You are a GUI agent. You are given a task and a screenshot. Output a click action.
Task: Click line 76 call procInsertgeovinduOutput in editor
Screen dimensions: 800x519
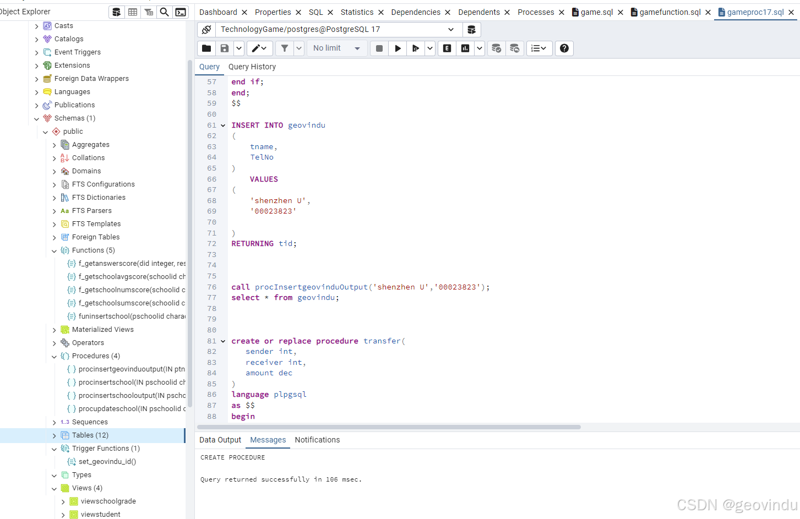(x=361, y=287)
